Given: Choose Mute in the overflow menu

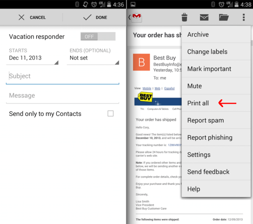Looking at the screenshot, I should tap(216, 86).
